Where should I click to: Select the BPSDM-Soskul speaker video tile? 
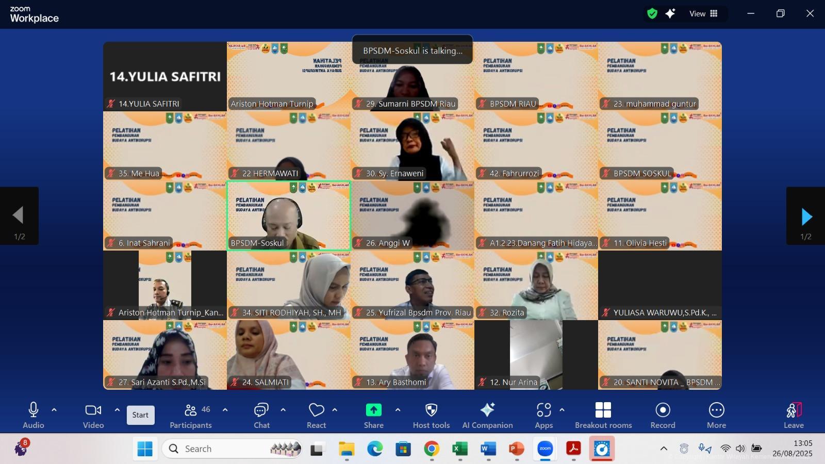289,216
